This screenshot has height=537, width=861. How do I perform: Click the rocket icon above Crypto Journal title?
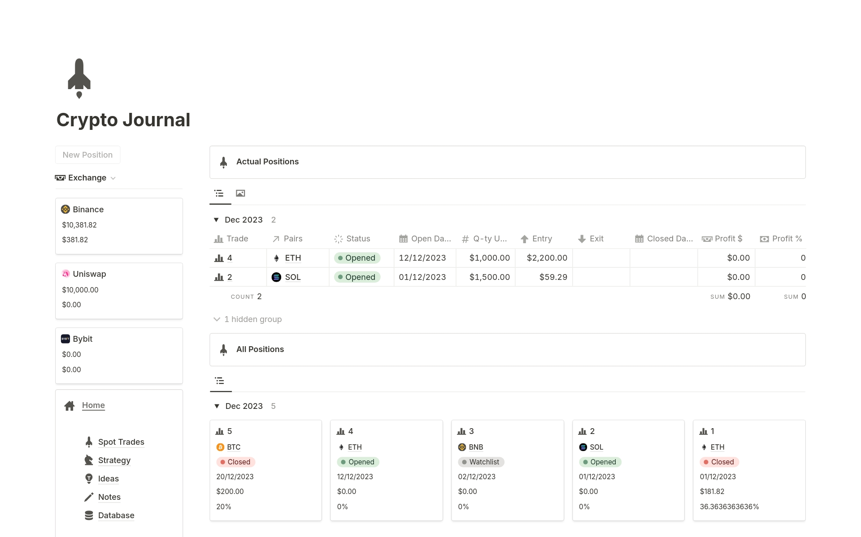click(x=80, y=78)
